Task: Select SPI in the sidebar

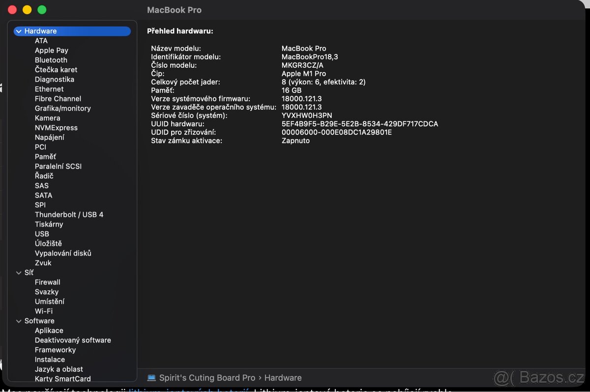Action: [40, 205]
